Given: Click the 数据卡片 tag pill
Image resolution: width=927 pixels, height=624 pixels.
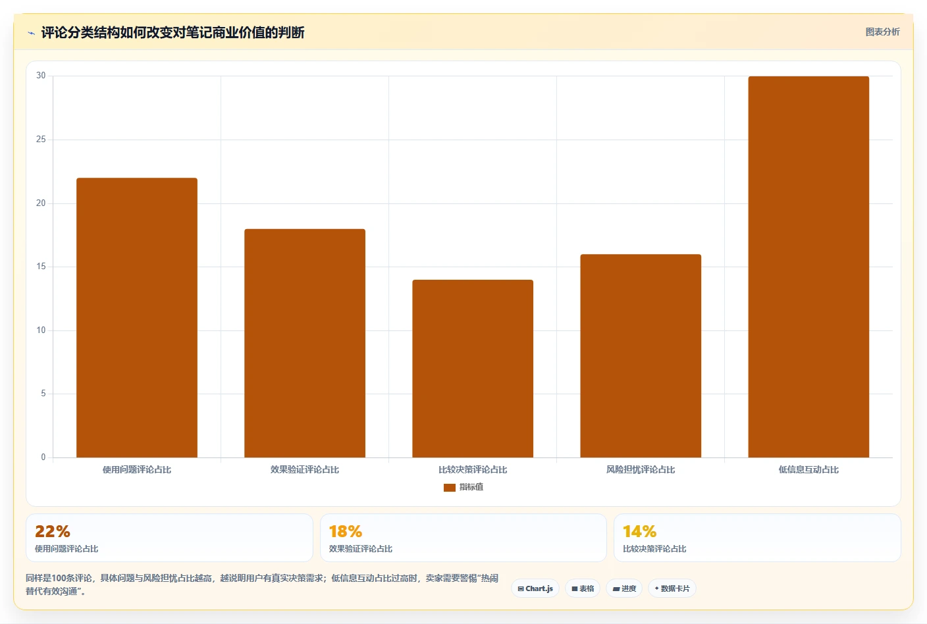Looking at the screenshot, I should click(x=672, y=588).
